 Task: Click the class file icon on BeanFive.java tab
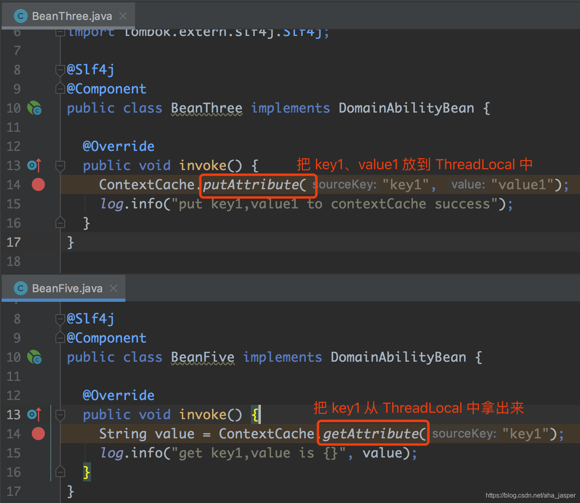tap(20, 288)
